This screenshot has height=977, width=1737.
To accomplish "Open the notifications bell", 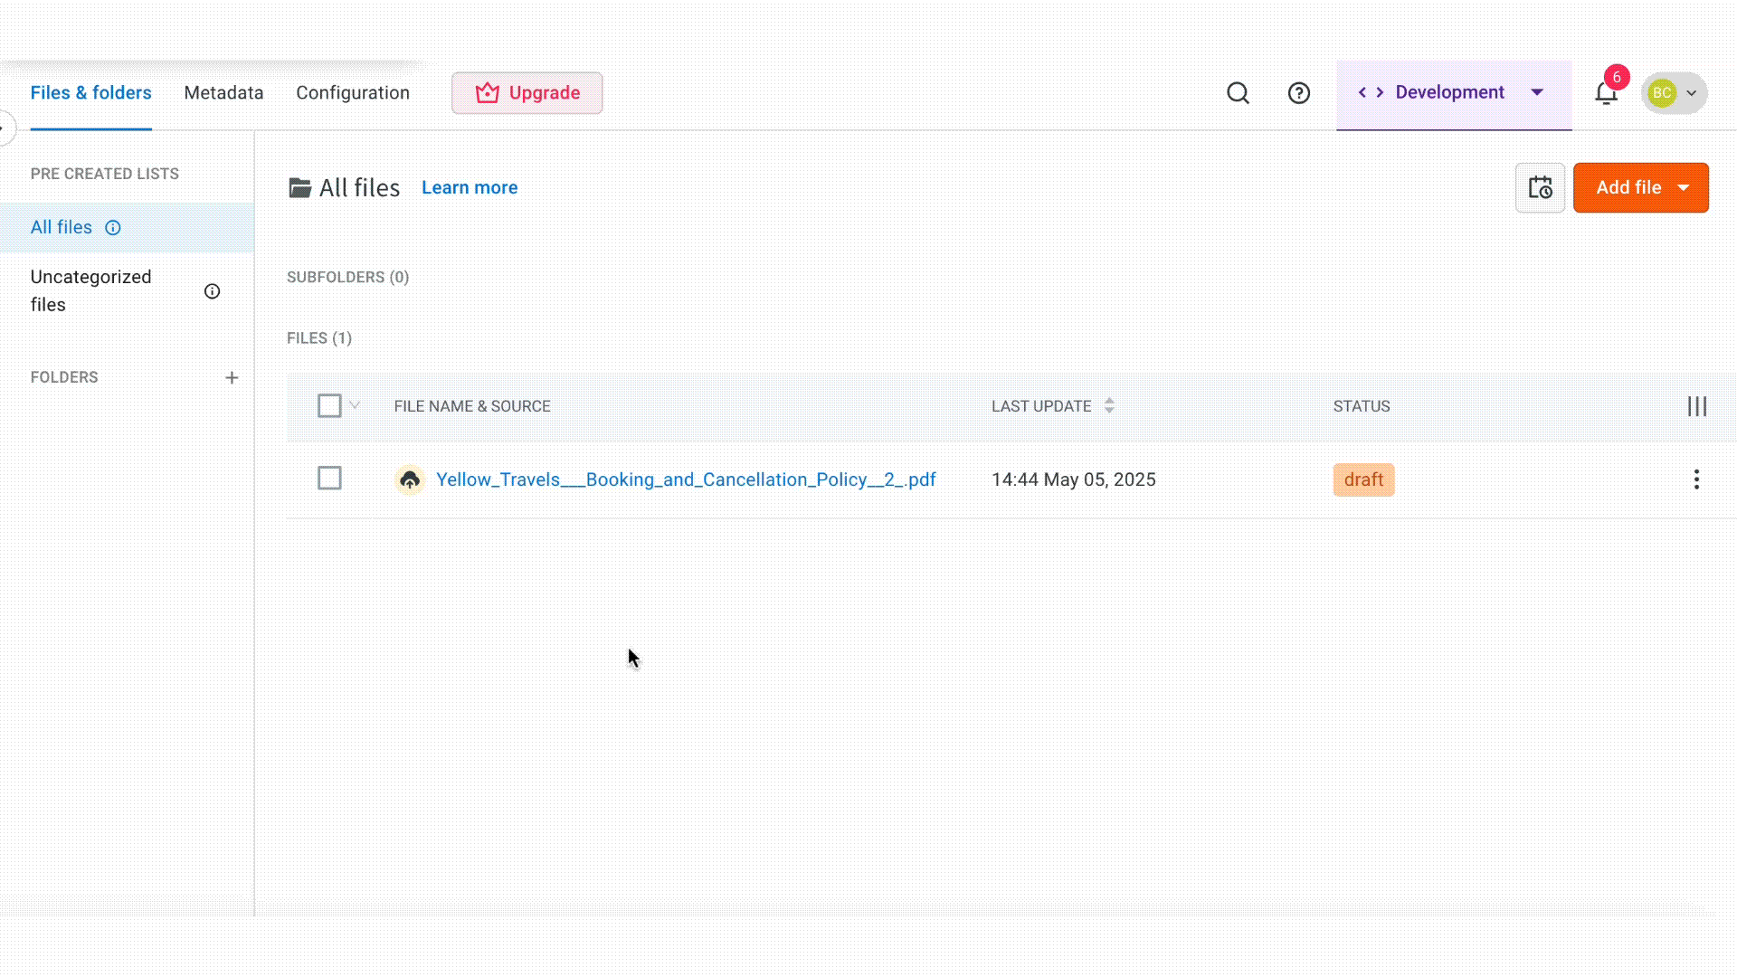I will [1606, 93].
